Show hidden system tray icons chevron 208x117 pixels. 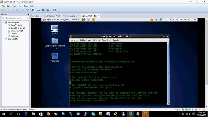[x=179, y=114]
